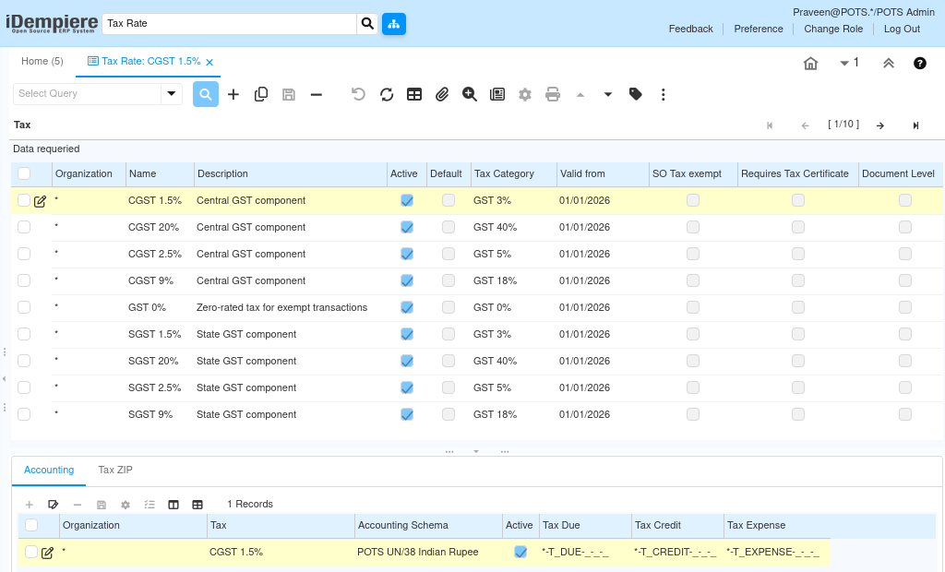The width and height of the screenshot is (945, 572).
Task: Edit the Accounting record pencil icon in toolbar
Action: [x=53, y=505]
